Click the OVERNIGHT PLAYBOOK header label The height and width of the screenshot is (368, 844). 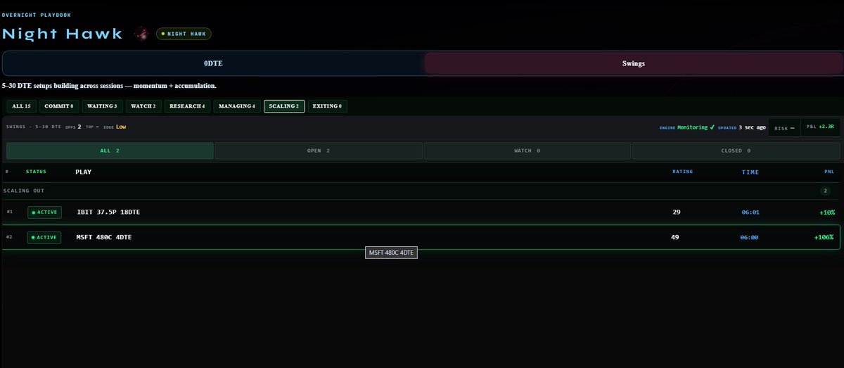click(x=36, y=15)
